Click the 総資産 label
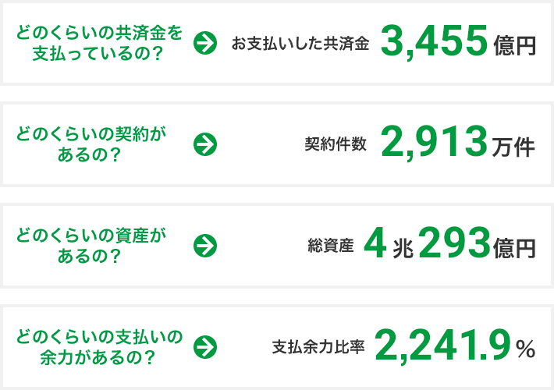 click(331, 246)
